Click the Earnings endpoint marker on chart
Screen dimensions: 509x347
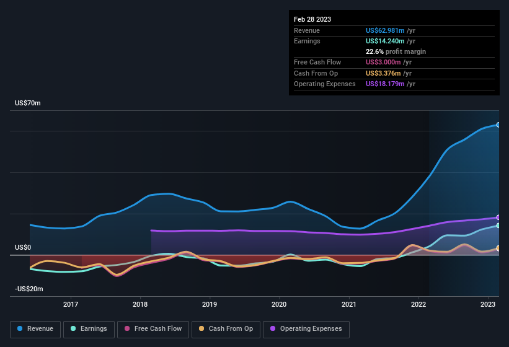click(x=498, y=226)
